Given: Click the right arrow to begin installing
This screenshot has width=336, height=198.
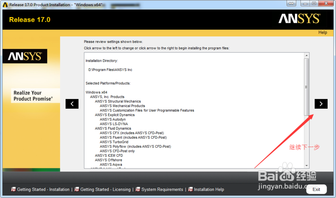Looking at the screenshot, I should tap(321, 104).
